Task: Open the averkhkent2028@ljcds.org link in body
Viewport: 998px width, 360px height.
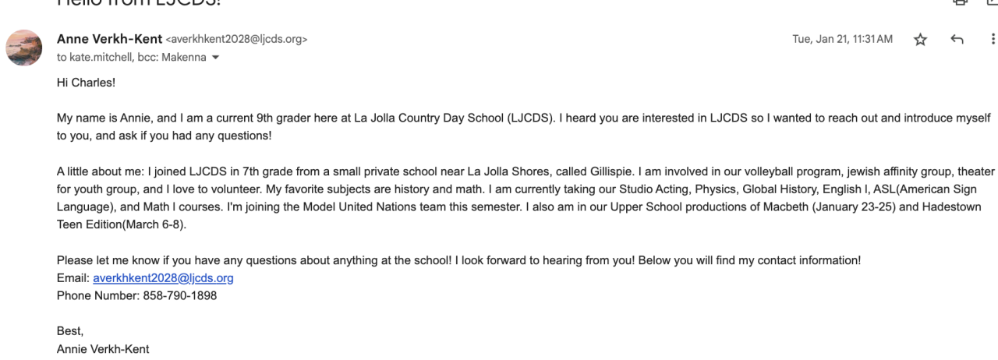Action: click(163, 278)
